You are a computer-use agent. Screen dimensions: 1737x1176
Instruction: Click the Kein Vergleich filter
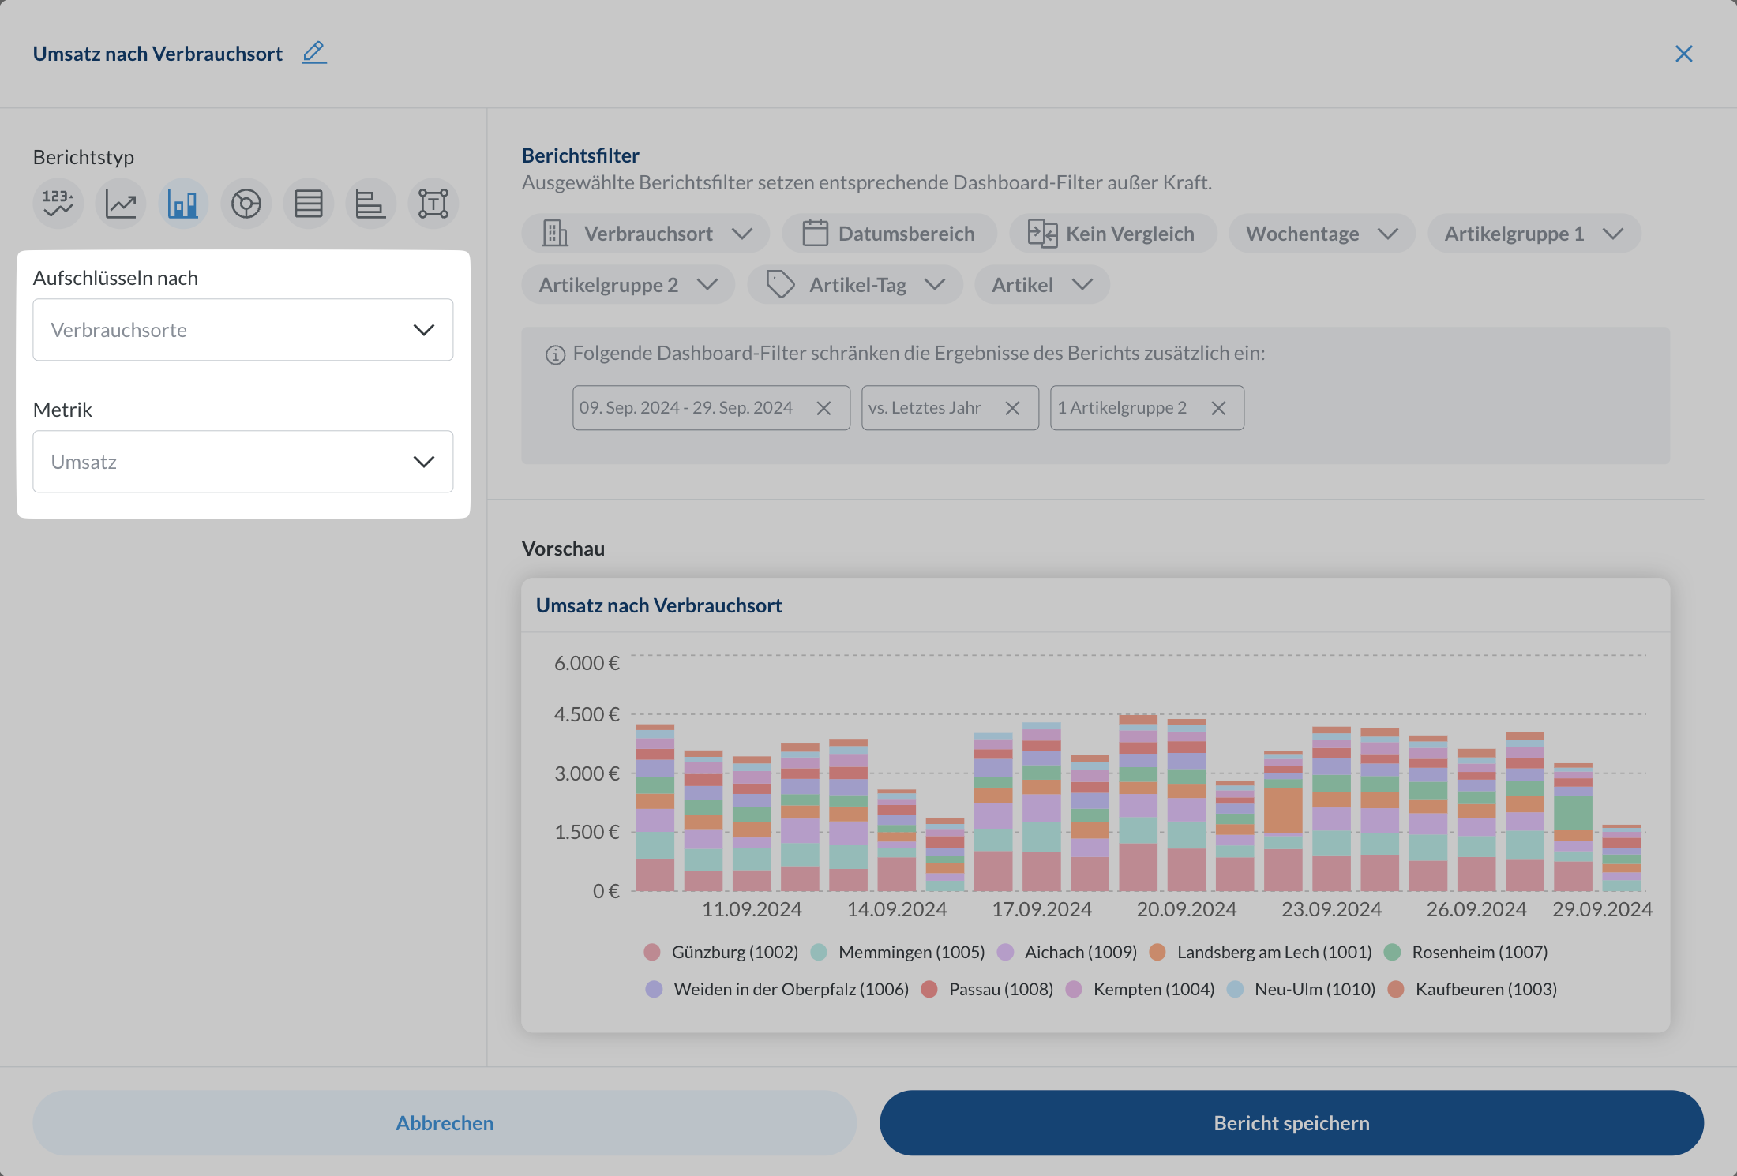1112,234
